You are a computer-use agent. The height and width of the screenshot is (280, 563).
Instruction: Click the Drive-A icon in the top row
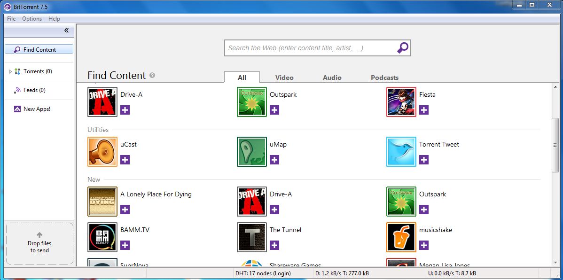(x=102, y=102)
